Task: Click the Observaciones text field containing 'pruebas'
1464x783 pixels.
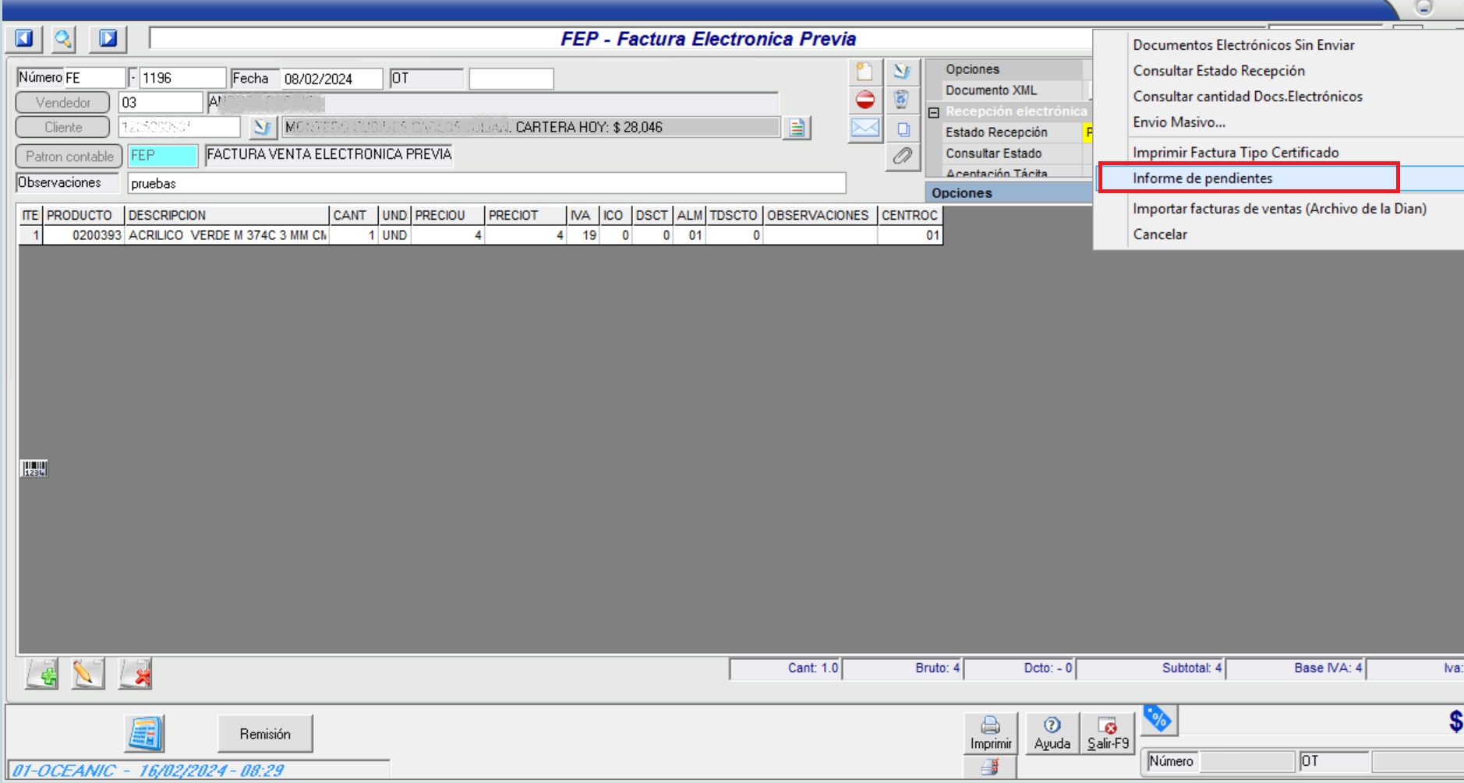Action: pos(486,184)
